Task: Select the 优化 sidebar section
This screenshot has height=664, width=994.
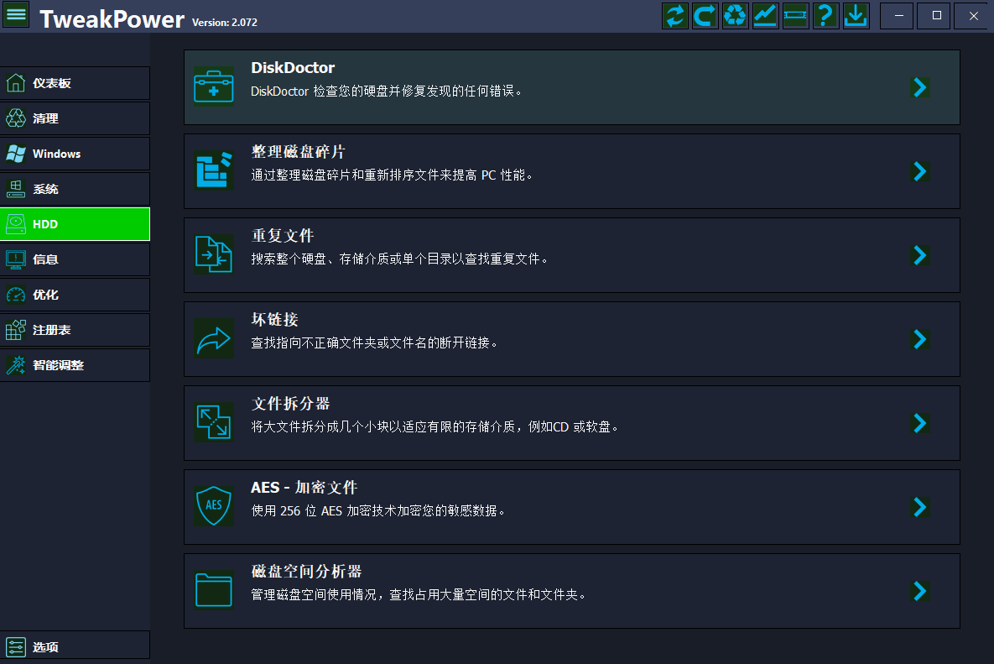Action: click(75, 295)
